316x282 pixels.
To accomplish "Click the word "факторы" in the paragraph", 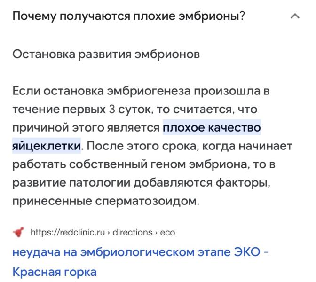I will pos(243,183).
